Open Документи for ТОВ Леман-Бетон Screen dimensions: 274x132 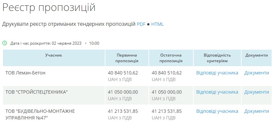pyautogui.click(x=256, y=73)
